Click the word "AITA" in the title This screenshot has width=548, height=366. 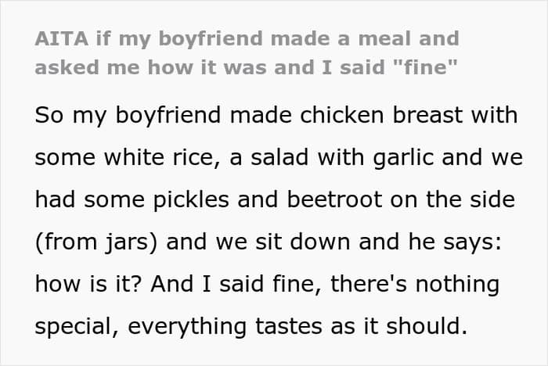pyautogui.click(x=62, y=38)
